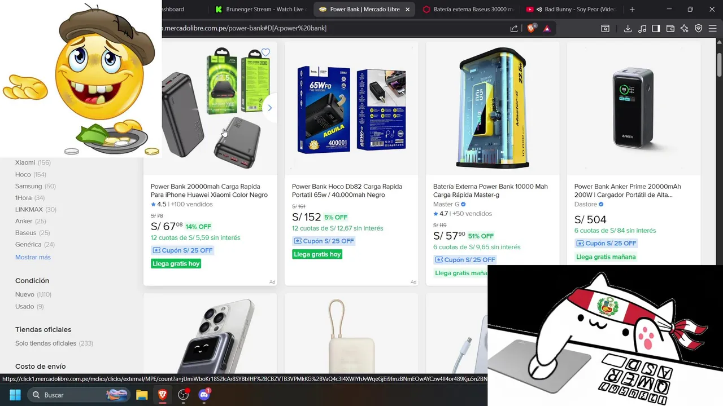
Task: Click the Brave Shields lion icon
Action: (x=531, y=28)
